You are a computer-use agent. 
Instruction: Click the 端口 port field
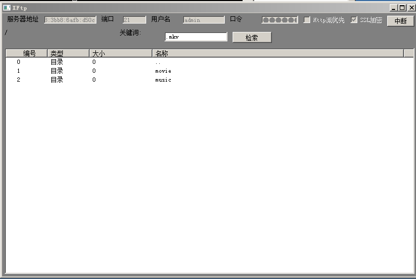(134, 20)
